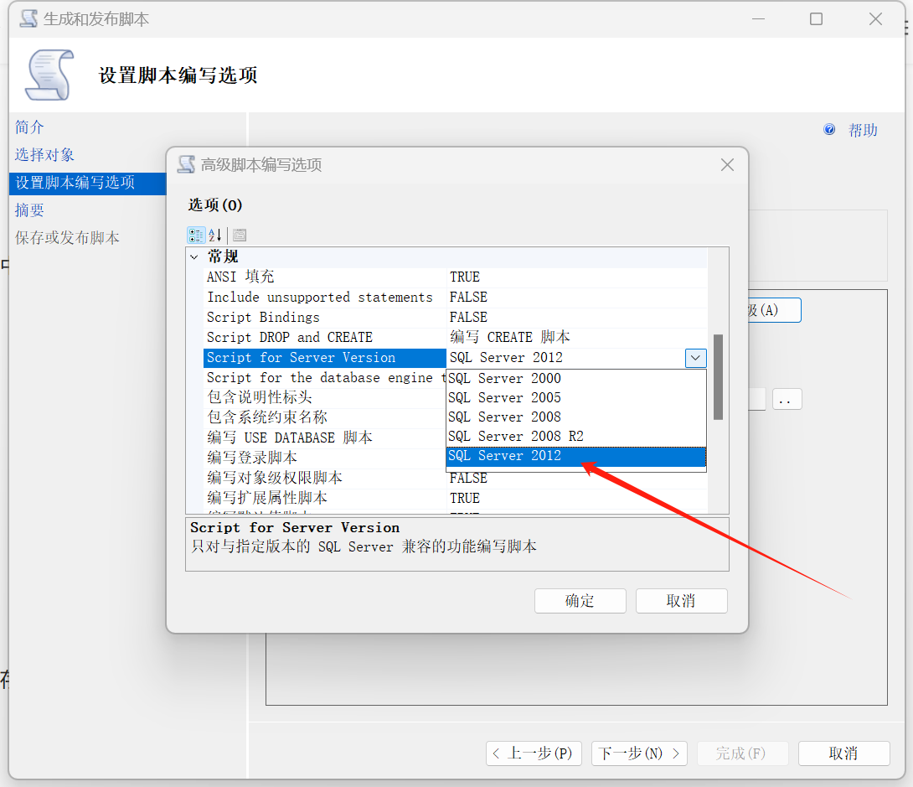The image size is (913, 787).
Task: Close the advanced scripting options dialog
Action: point(727,165)
